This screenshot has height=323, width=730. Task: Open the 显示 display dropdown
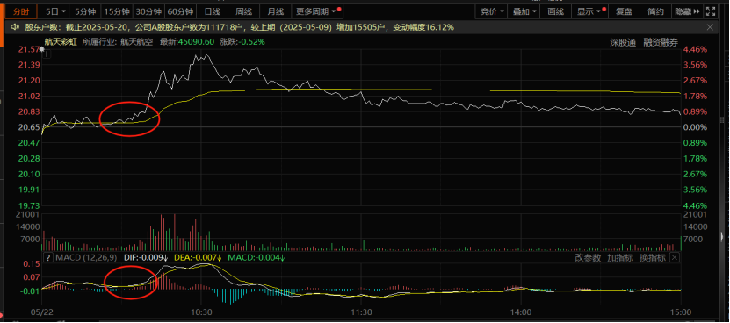pyautogui.click(x=589, y=11)
